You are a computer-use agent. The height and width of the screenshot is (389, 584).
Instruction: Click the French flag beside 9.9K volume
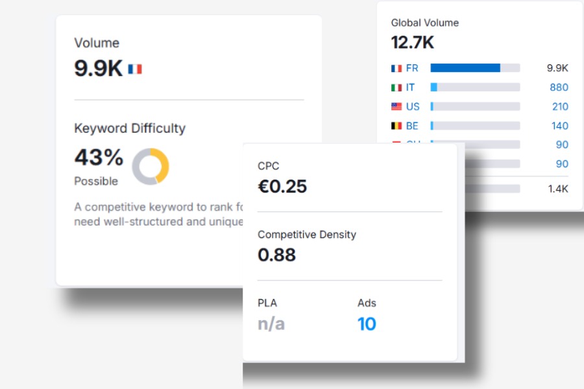[x=135, y=69]
